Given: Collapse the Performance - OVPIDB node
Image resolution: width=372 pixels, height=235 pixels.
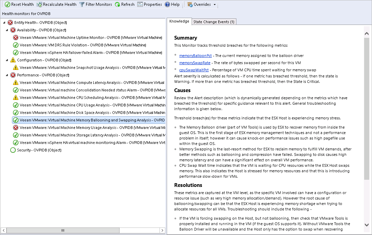Looking at the screenshot, I should tap(7, 75).
